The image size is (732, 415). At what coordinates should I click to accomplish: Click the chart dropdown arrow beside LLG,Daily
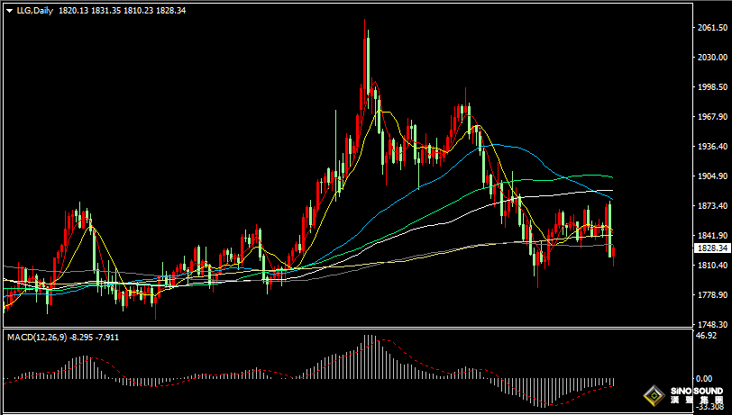pos(10,11)
